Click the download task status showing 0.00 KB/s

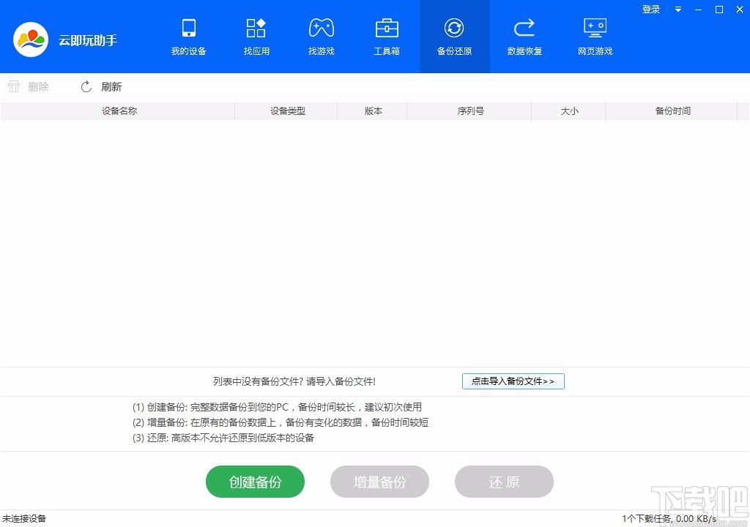click(x=667, y=518)
